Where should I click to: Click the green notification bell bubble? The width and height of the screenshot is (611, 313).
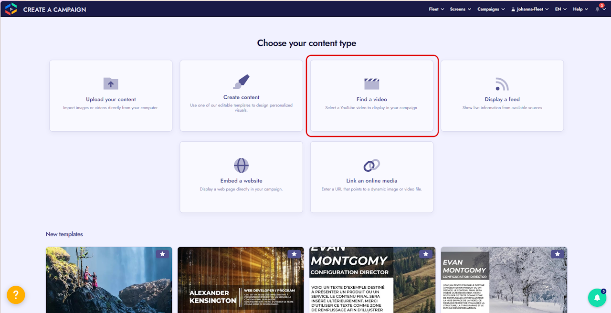597,298
